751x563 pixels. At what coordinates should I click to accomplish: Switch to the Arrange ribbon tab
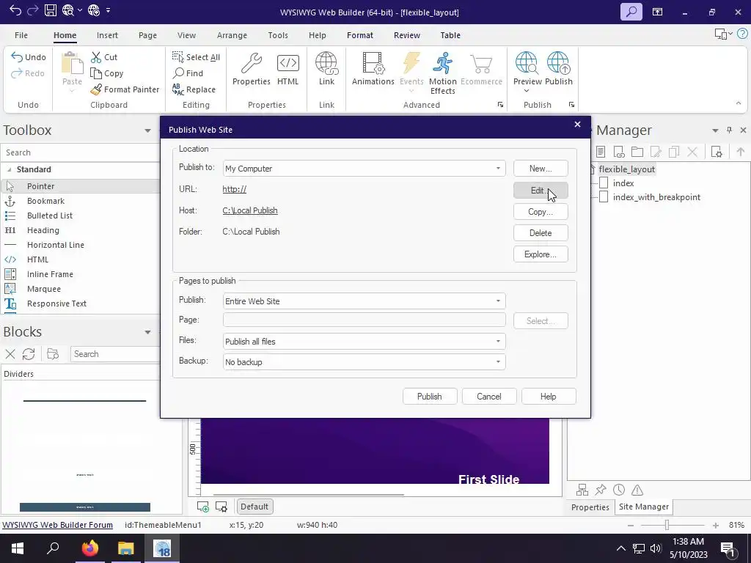point(232,35)
